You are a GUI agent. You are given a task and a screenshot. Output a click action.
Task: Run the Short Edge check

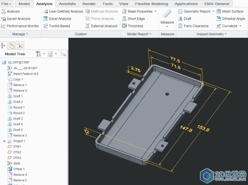pos(134,19)
